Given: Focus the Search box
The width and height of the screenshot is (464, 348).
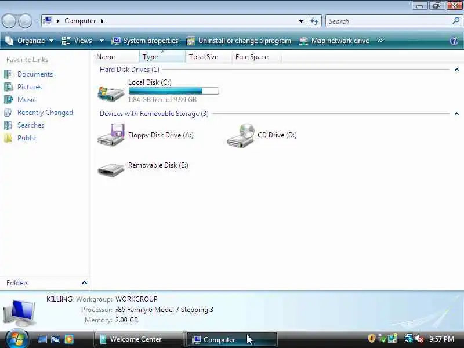Looking at the screenshot, I should pos(389,21).
